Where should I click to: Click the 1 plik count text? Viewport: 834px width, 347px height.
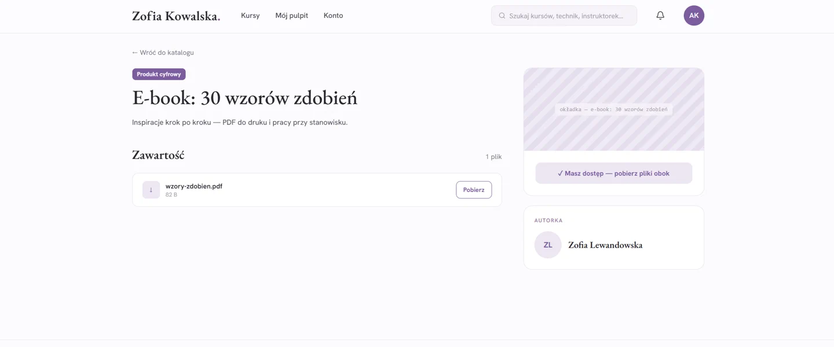pos(493,157)
